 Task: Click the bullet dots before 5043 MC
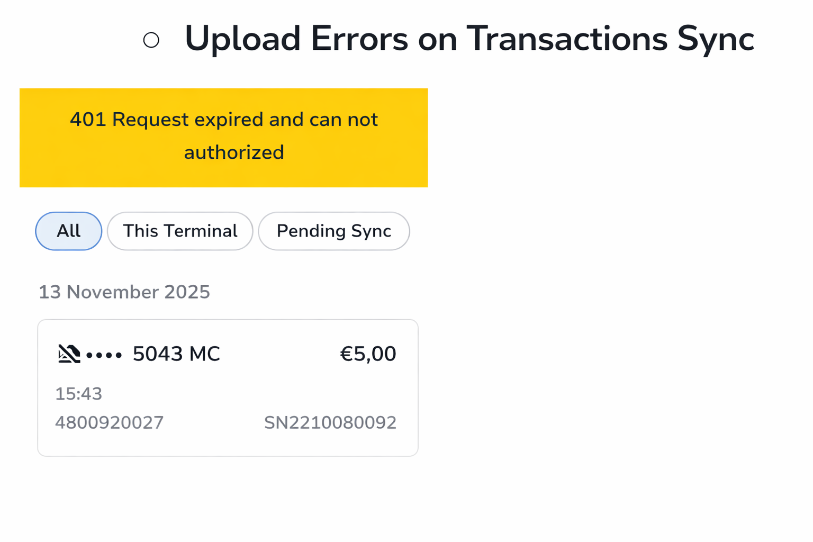pos(105,356)
